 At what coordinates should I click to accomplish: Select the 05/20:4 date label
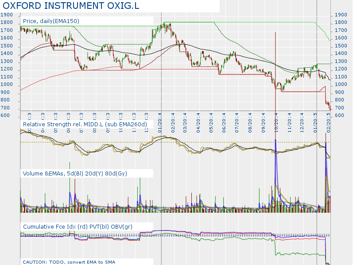(211, 123)
